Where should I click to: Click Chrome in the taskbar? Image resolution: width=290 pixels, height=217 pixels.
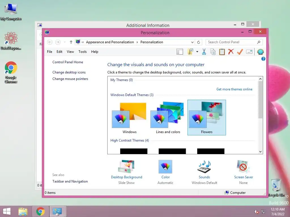click(x=40, y=211)
